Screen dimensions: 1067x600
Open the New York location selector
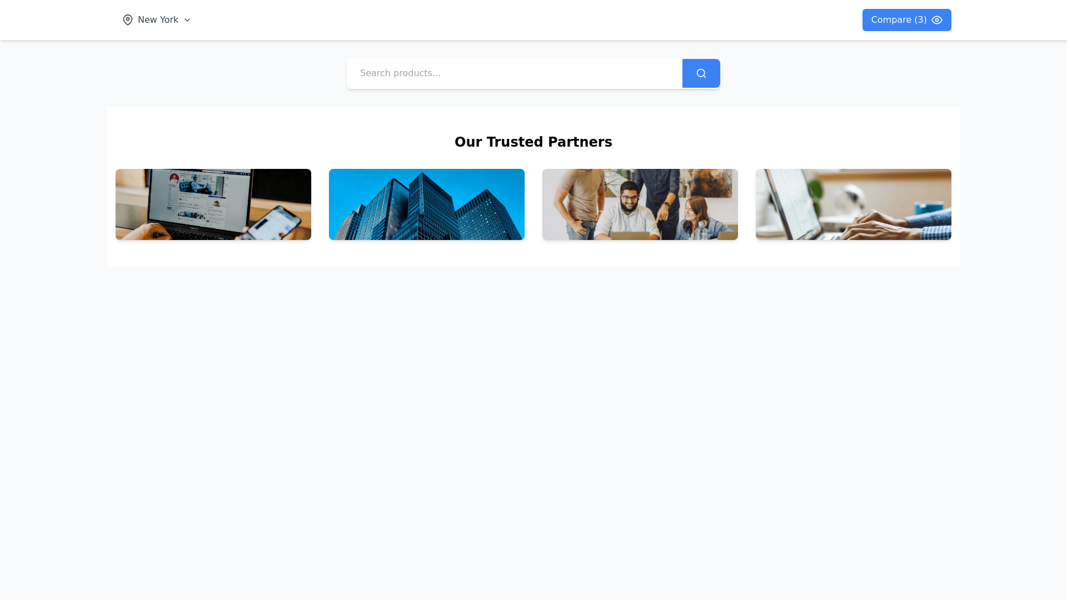[157, 20]
